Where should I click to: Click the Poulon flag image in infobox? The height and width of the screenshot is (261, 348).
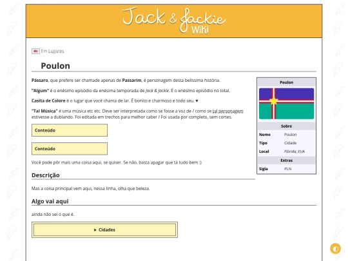286,104
